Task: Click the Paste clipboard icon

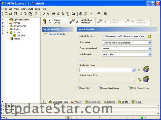Action: pos(30,14)
